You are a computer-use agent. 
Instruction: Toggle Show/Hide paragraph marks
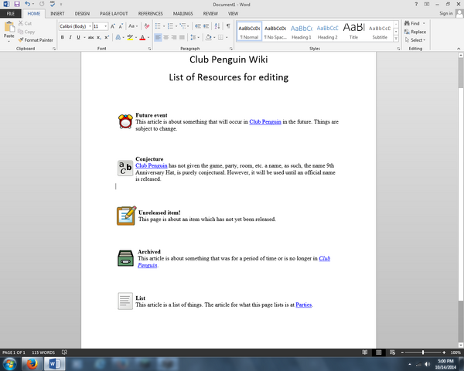(228, 26)
